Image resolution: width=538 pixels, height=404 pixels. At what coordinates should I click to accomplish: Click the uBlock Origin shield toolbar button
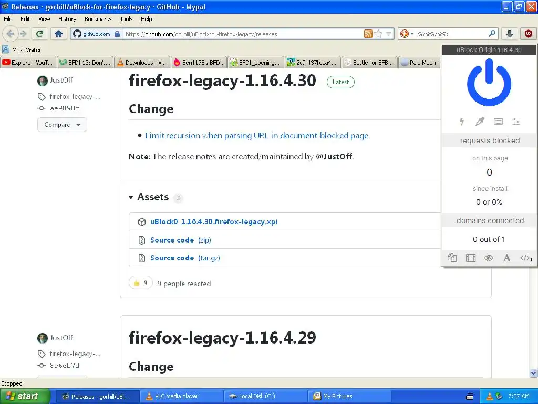tap(529, 34)
